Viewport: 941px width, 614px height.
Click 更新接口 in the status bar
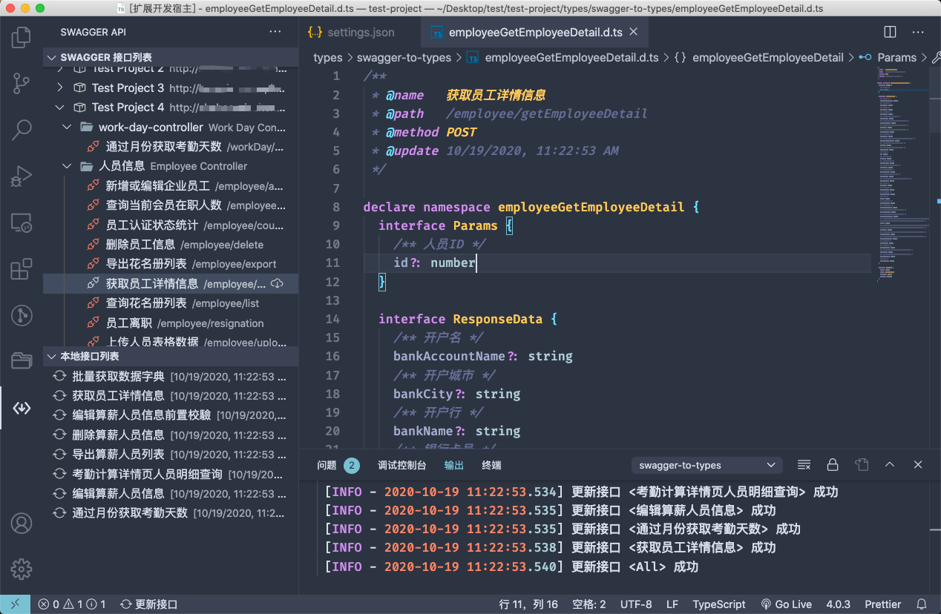[148, 604]
